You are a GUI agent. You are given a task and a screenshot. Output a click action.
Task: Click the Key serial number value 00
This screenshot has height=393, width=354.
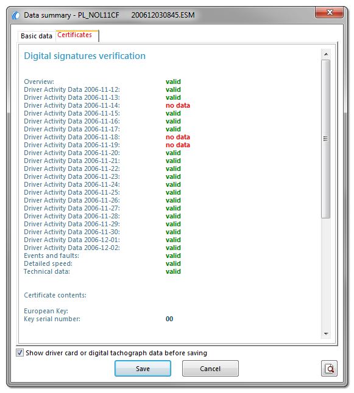(169, 319)
